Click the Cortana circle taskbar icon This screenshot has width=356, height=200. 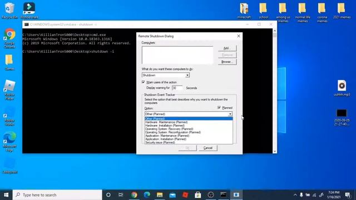[x=108, y=195]
